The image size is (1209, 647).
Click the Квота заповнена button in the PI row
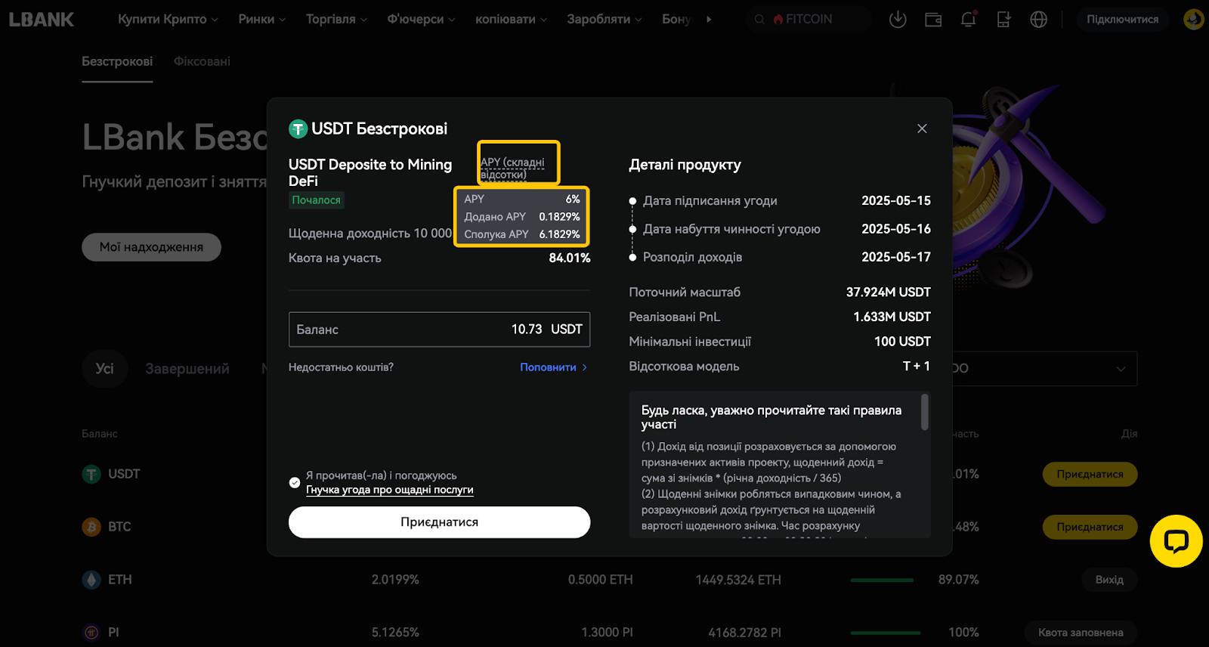1081,633
